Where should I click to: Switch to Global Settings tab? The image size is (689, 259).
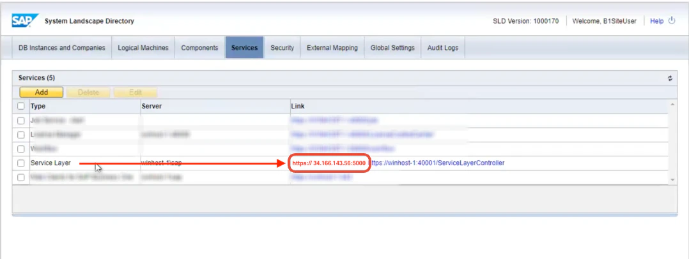392,48
